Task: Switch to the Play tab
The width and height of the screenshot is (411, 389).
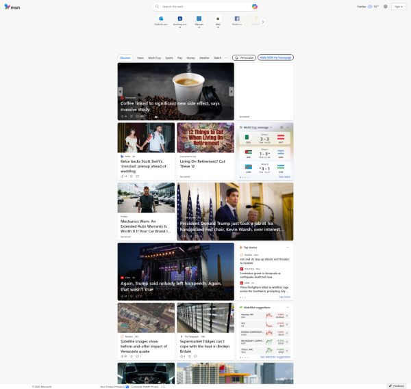Action: click(x=179, y=58)
